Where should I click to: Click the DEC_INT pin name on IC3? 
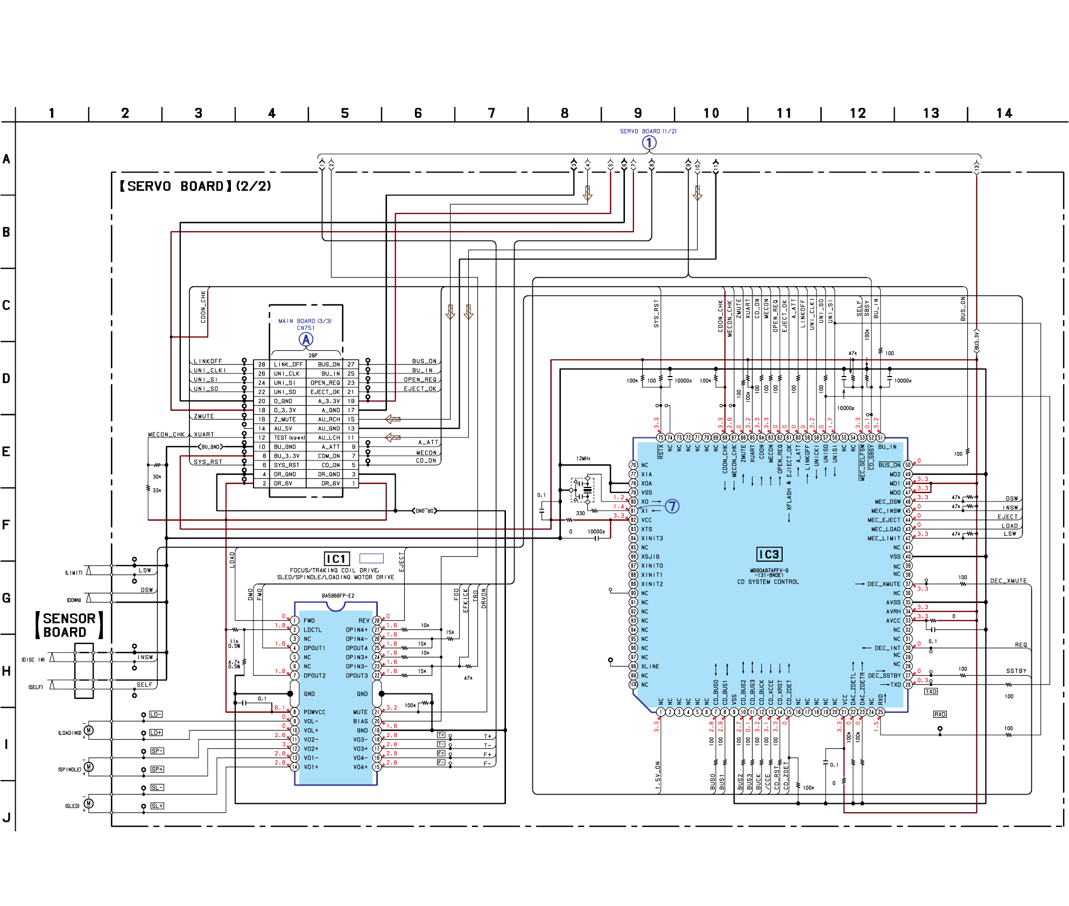pos(888,648)
